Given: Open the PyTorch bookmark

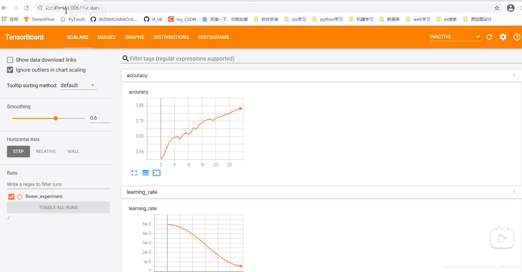Looking at the screenshot, I should [73, 19].
